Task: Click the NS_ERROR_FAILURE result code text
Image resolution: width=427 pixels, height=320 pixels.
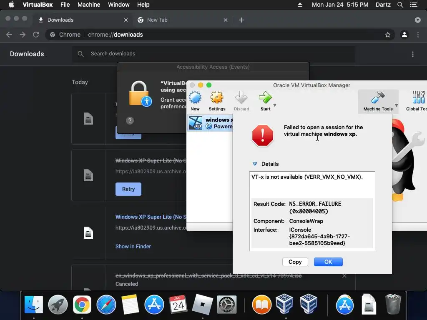Action: pos(315,204)
